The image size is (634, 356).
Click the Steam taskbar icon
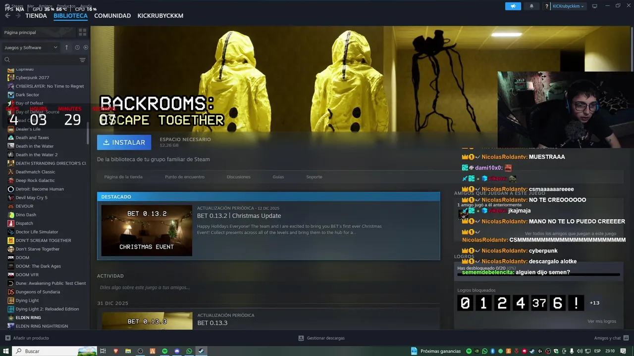click(x=201, y=351)
